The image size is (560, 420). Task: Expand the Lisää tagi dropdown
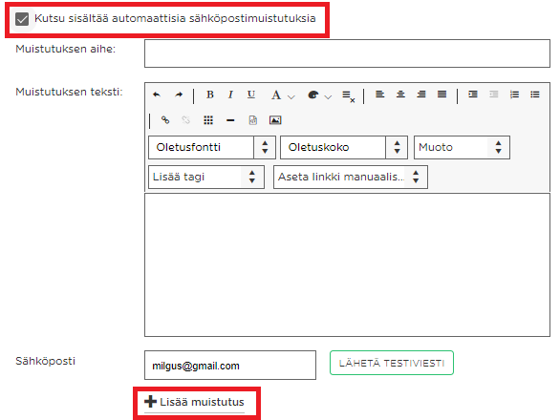(x=206, y=177)
